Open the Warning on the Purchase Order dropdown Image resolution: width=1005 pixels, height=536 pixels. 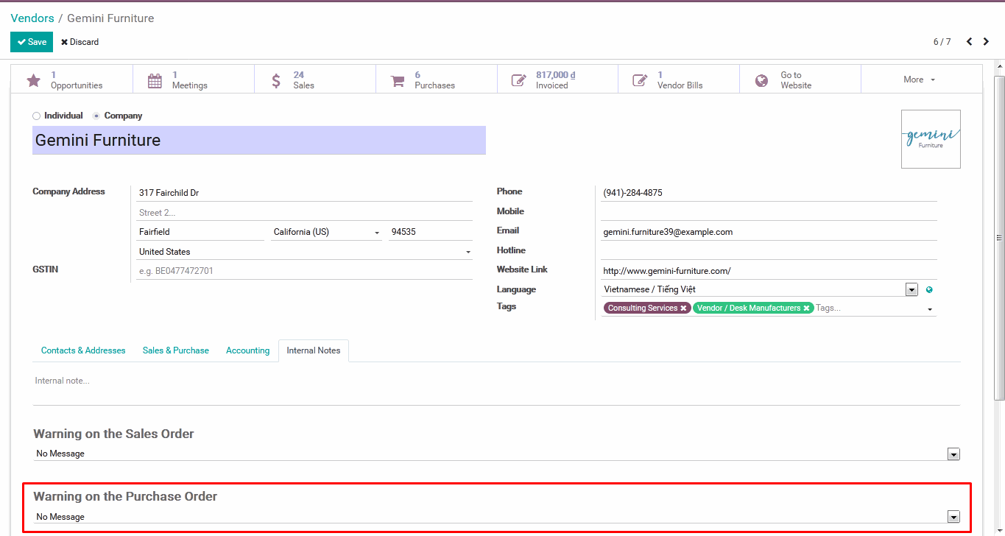[953, 518]
